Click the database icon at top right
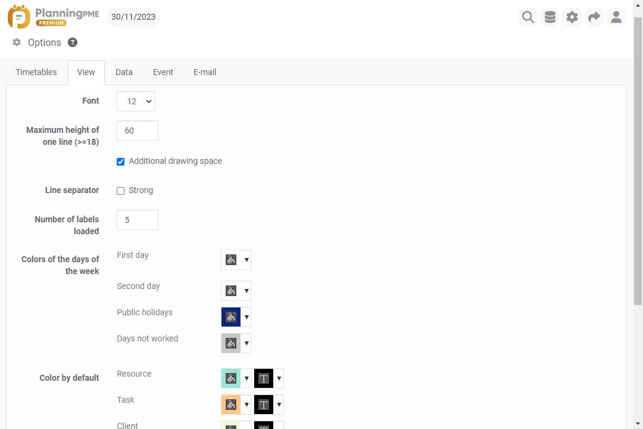Viewport: 643px width, 429px height. coord(550,17)
